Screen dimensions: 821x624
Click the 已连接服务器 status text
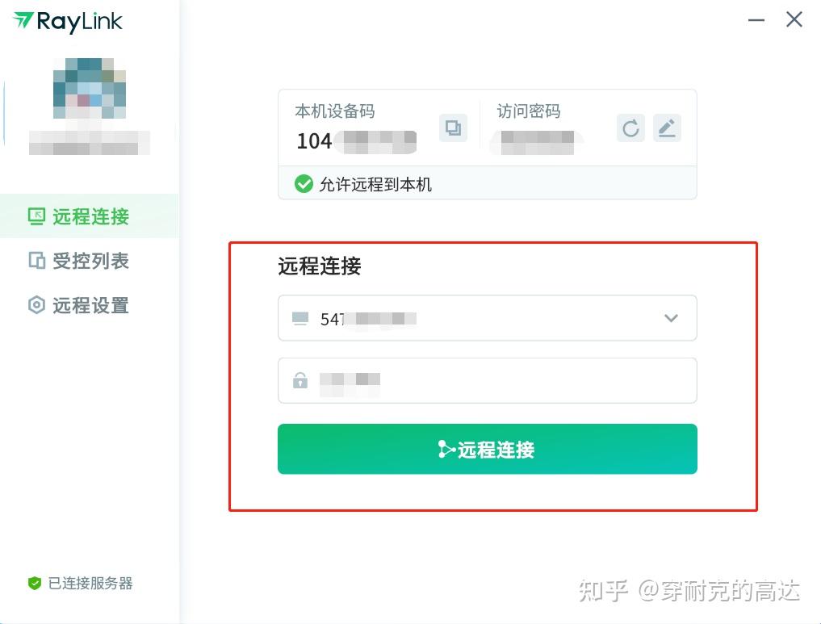pyautogui.click(x=90, y=583)
